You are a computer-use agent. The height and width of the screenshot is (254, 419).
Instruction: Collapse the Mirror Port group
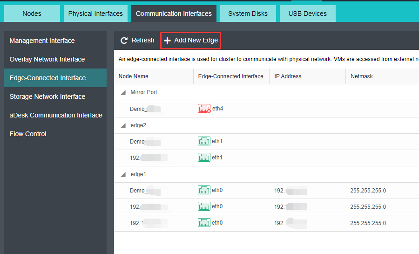coord(123,92)
